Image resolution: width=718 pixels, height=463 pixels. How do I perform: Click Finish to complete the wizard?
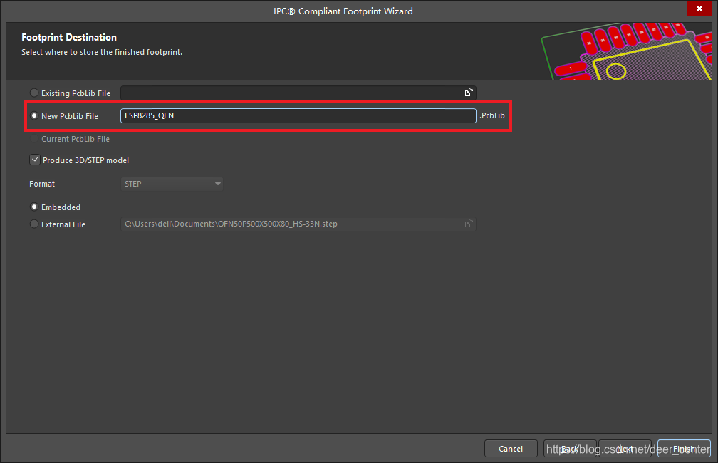click(x=684, y=449)
